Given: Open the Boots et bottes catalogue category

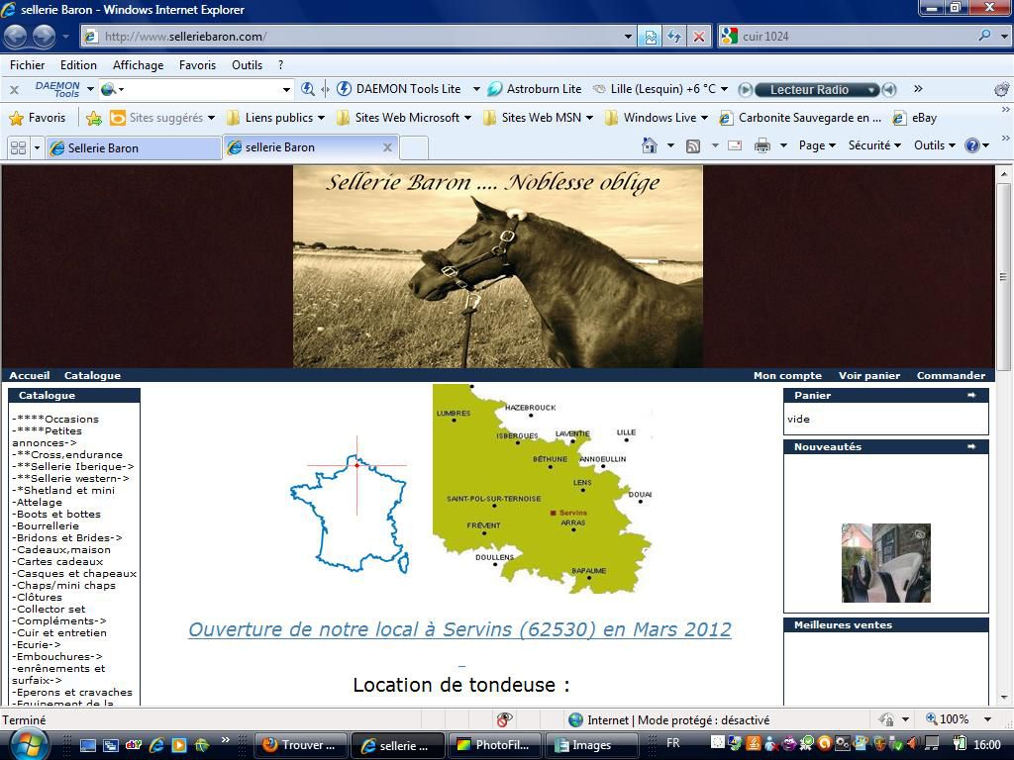Looking at the screenshot, I should [x=58, y=514].
